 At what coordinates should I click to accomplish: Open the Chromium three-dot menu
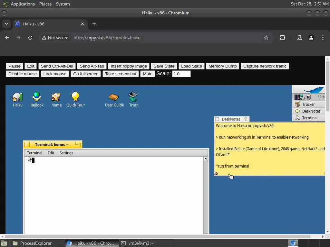pos(323,38)
